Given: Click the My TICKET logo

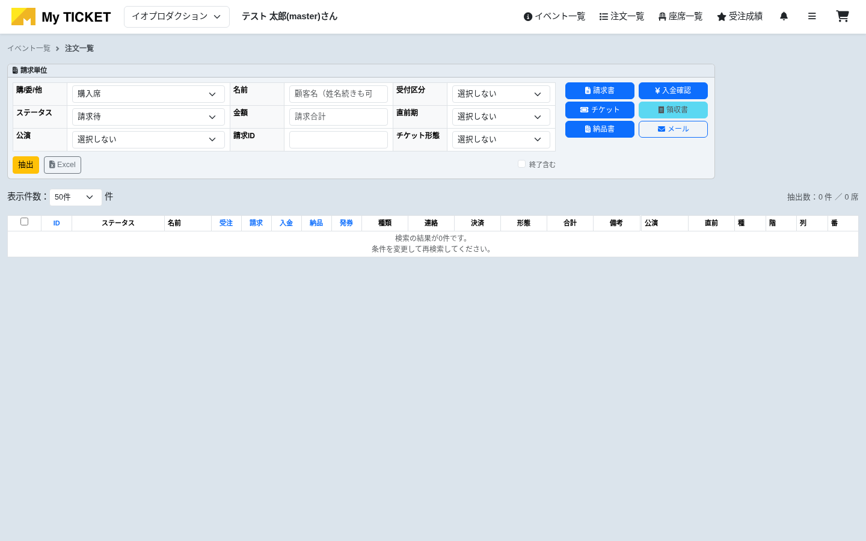Looking at the screenshot, I should click(61, 17).
